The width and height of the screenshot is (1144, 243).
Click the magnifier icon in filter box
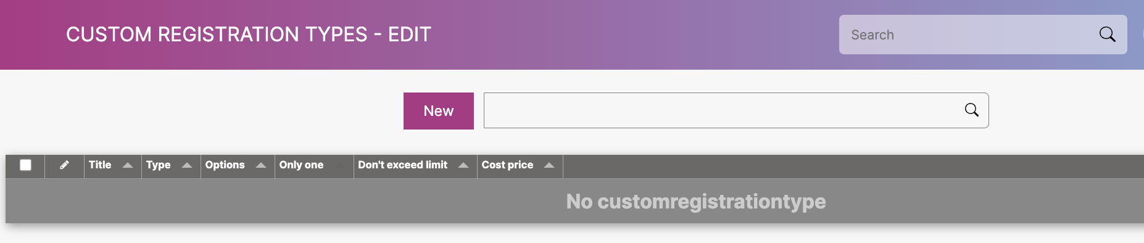tap(971, 110)
